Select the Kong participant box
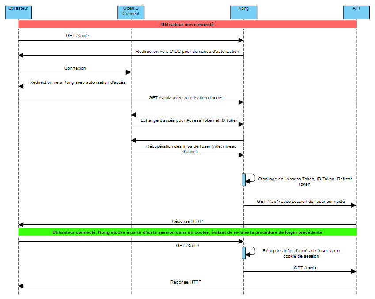This screenshot has width=375, height=299. click(243, 12)
